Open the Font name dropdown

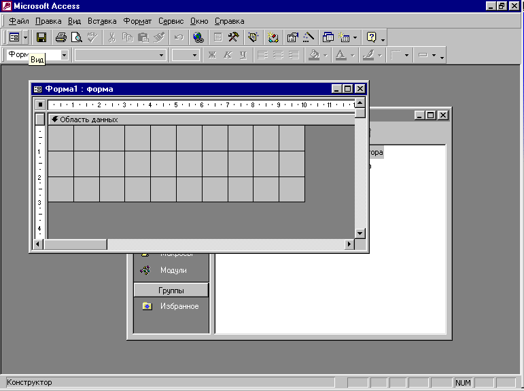[x=161, y=55]
